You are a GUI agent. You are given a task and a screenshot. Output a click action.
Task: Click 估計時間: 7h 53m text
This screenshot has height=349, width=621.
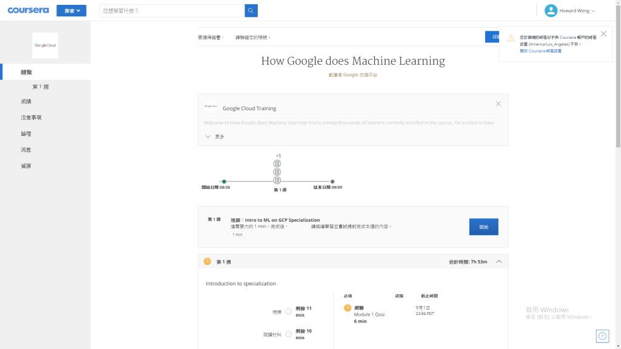coord(468,262)
